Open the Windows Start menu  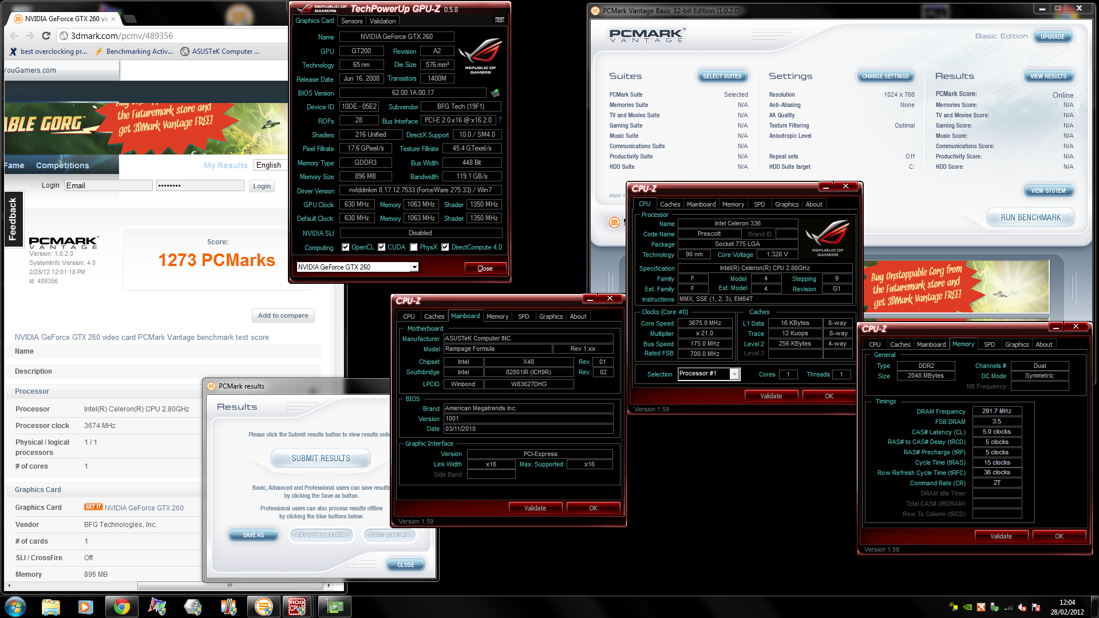(x=15, y=607)
